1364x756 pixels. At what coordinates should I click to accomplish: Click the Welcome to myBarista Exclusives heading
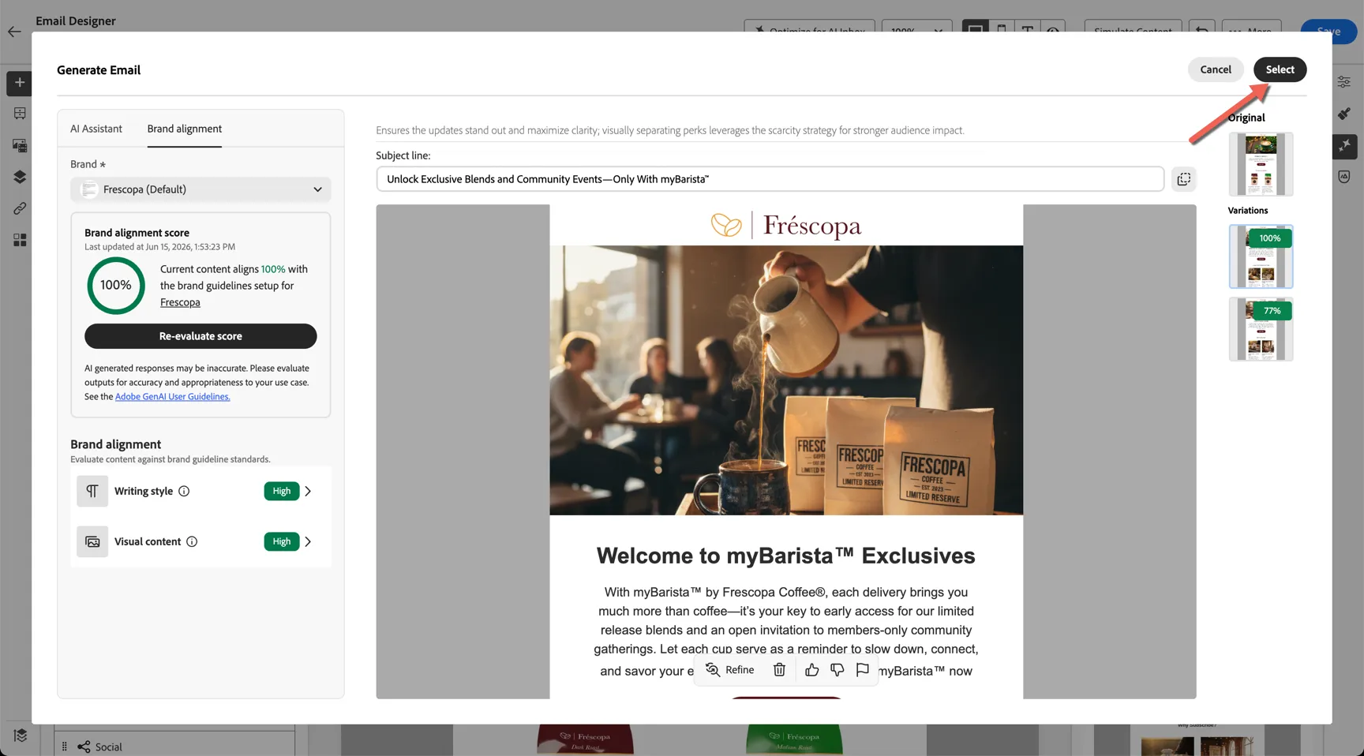[x=786, y=556]
